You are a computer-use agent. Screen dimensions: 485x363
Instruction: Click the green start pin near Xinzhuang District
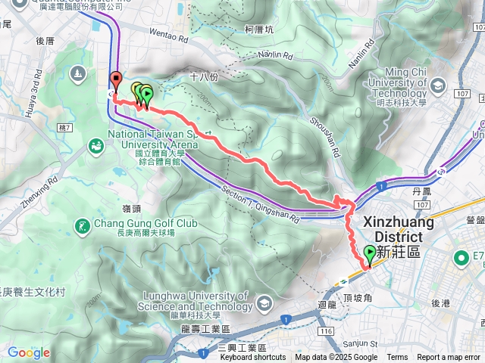click(370, 256)
